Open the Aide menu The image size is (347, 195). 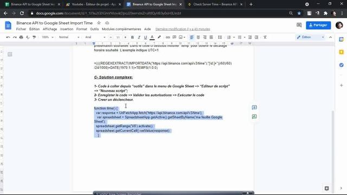coord(147,29)
